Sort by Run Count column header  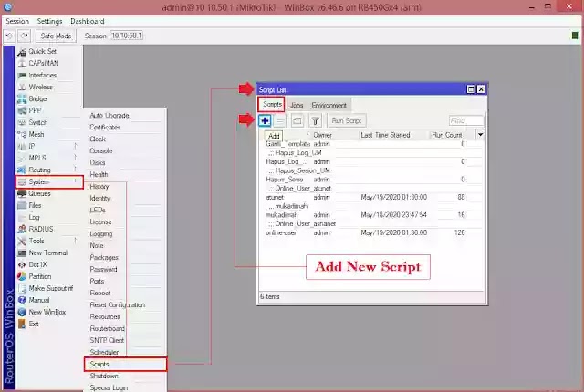[x=446, y=135]
